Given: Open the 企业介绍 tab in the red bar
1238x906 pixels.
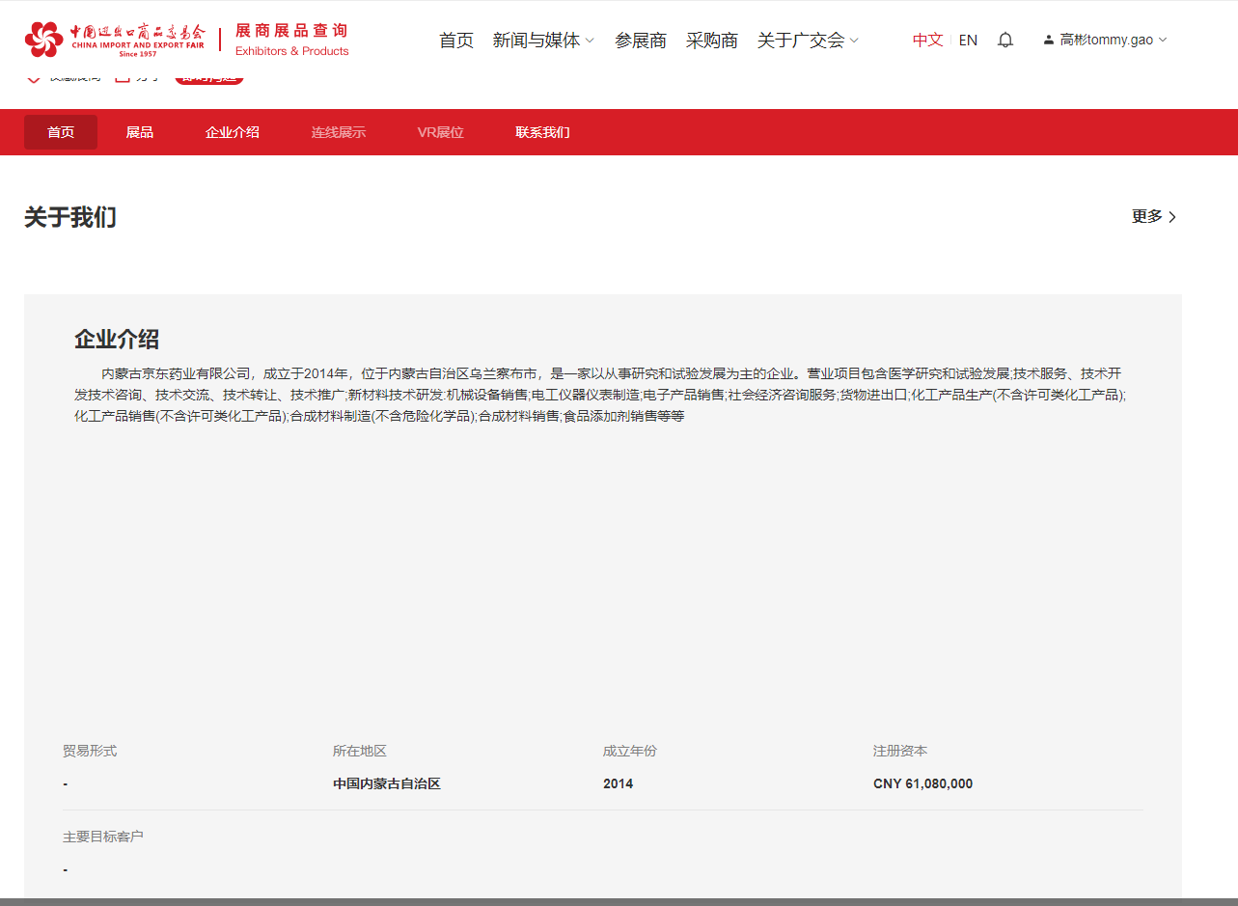Looking at the screenshot, I should [x=233, y=132].
